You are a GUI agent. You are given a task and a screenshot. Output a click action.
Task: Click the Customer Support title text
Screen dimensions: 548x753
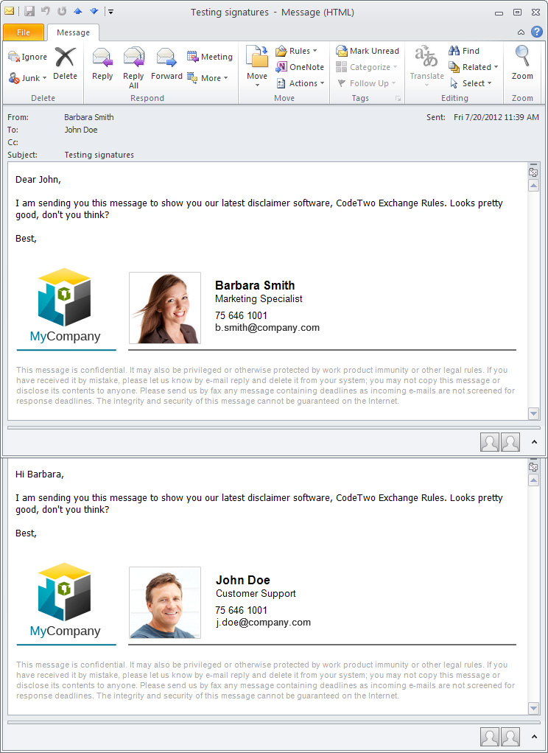[x=256, y=594]
